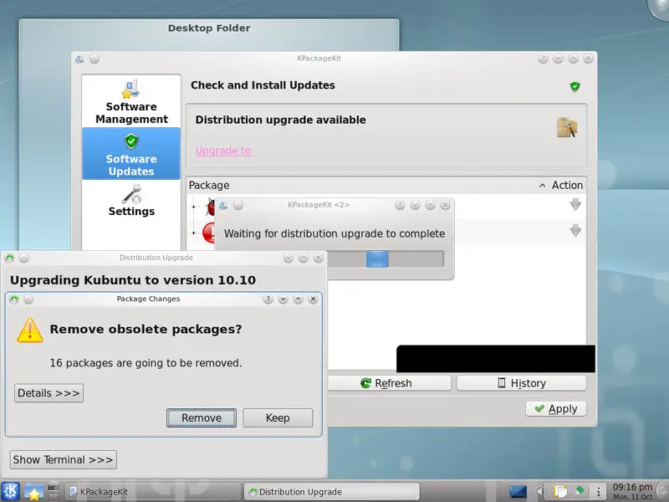Image resolution: width=669 pixels, height=502 pixels.
Task: Click the info 'i' tray icon
Action: click(x=599, y=492)
